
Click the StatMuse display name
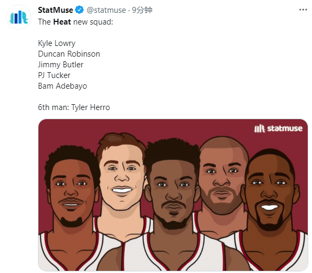[56, 10]
